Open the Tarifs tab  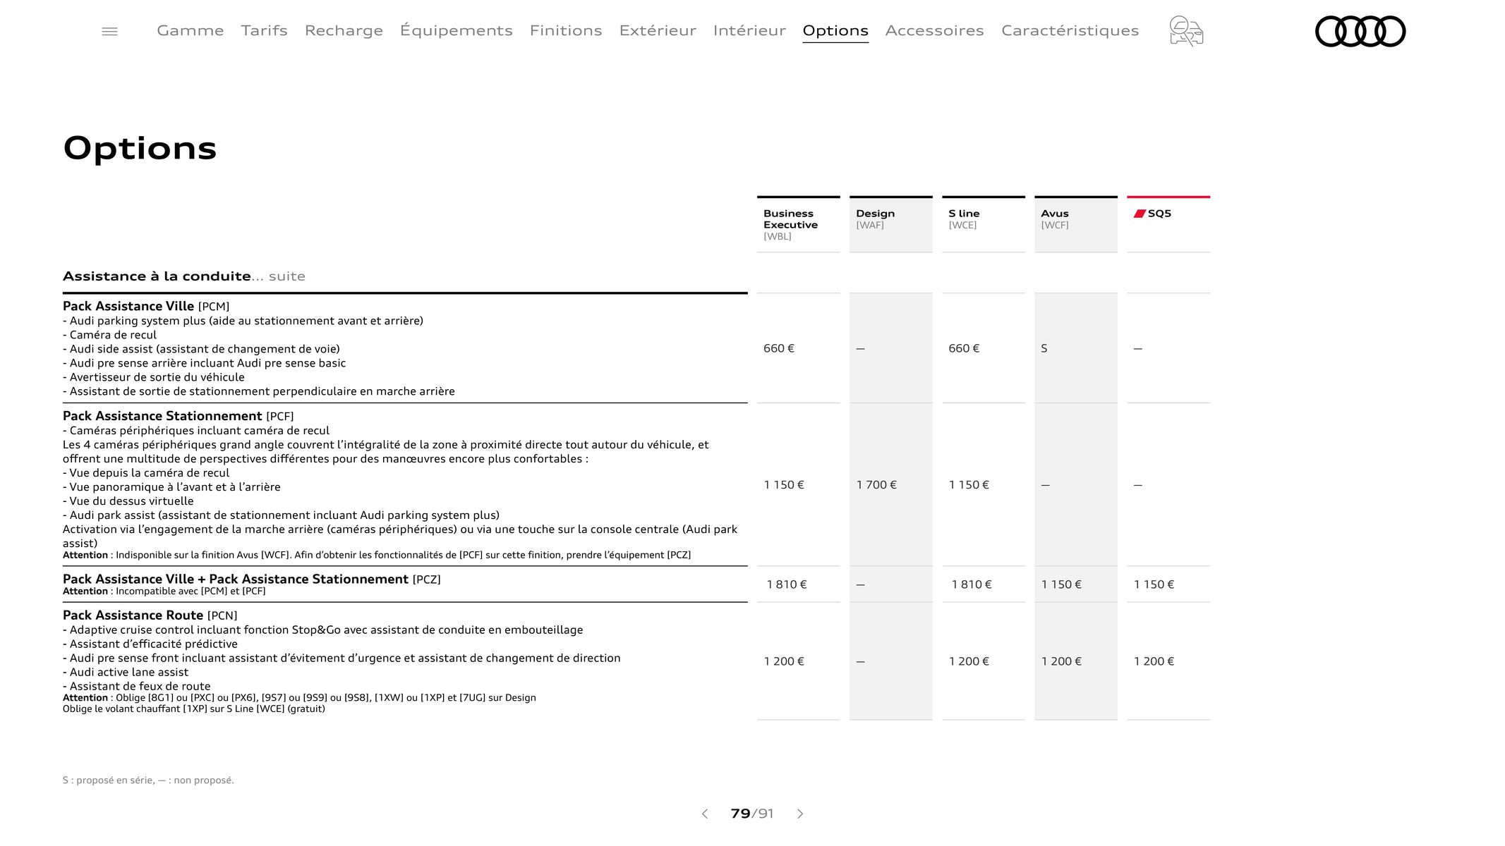pos(264,30)
